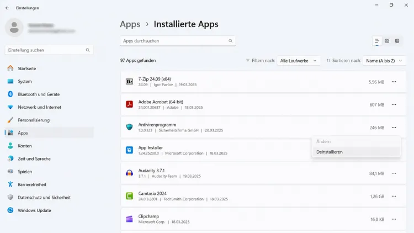Click the 97 Apps gefunden text
Viewport: 414px width, 233px height.
click(138, 61)
